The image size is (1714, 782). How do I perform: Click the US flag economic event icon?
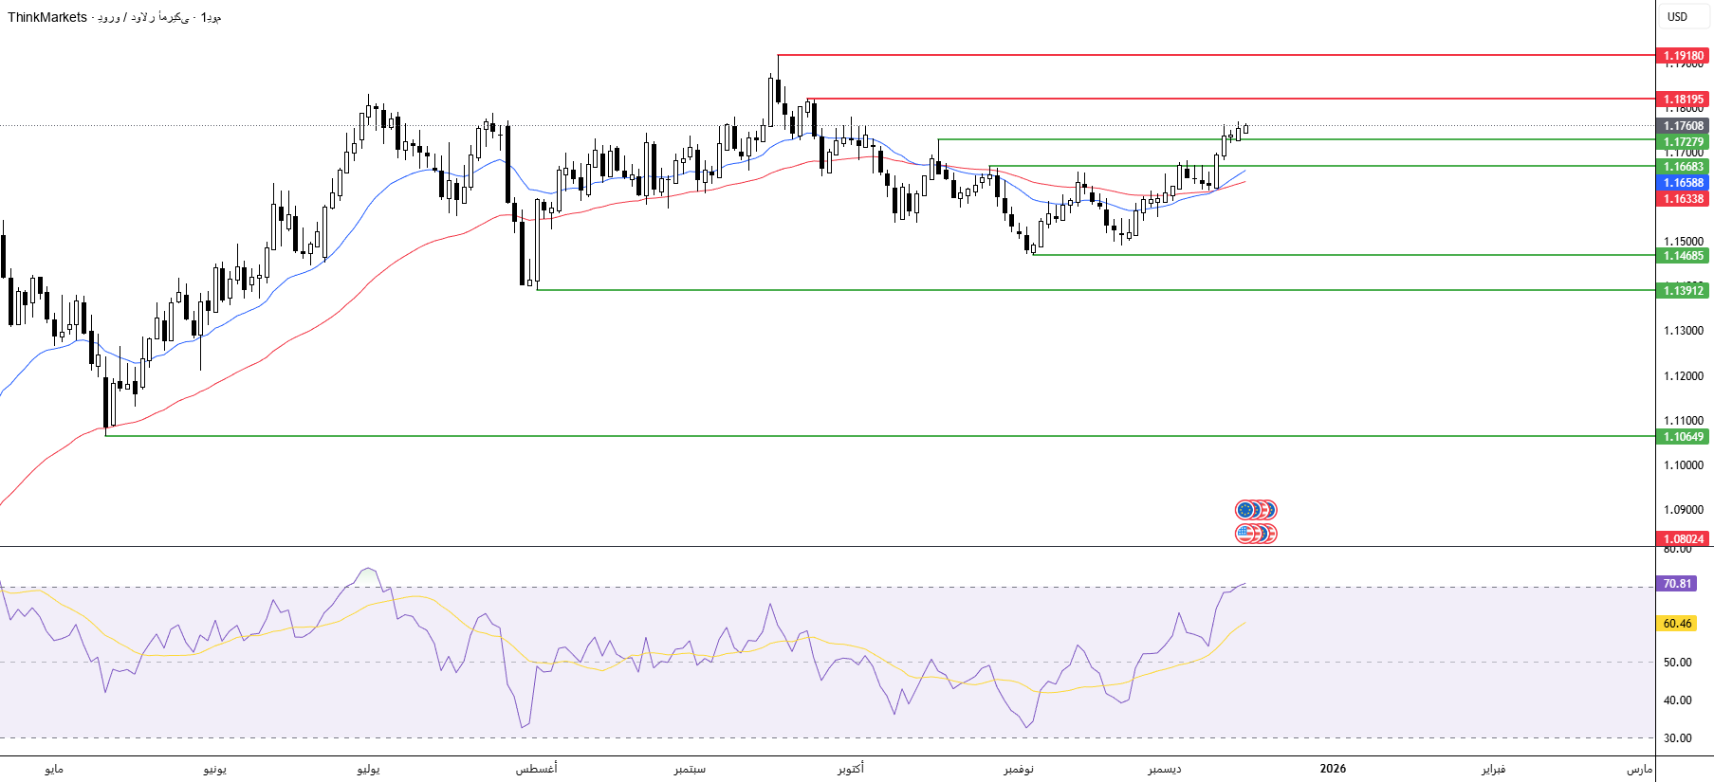pos(1244,534)
